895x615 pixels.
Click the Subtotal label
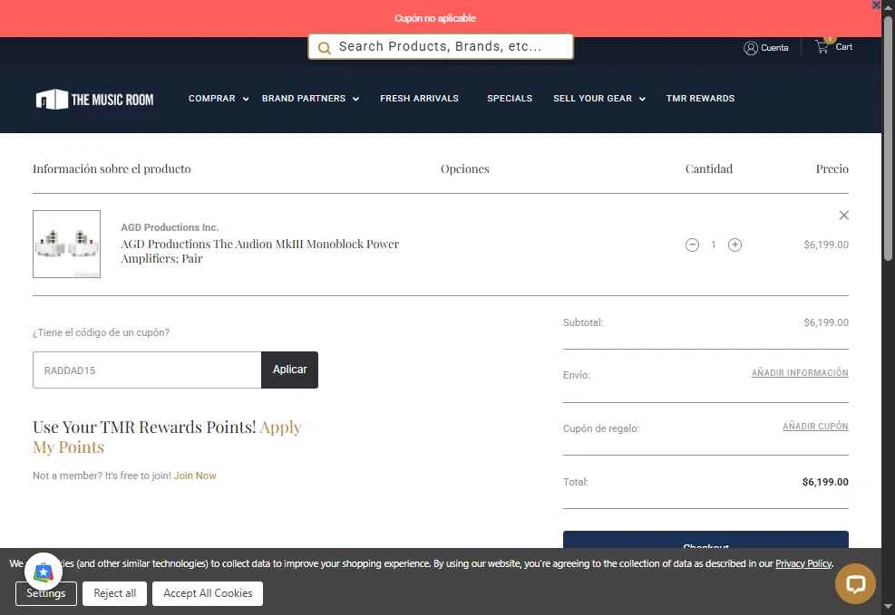click(x=583, y=322)
